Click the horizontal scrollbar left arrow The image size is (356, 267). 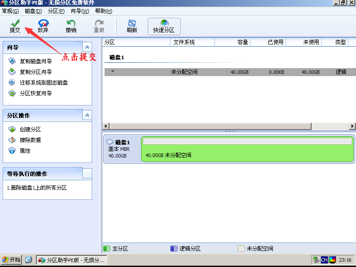105,126
